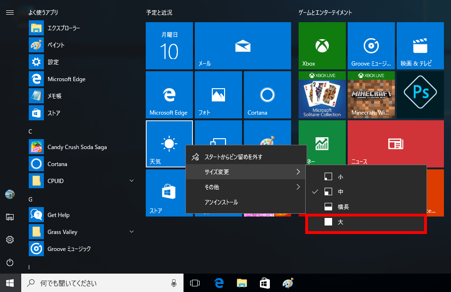Open the Xbox tile
Viewport: 451px width, 292px height.
[322, 46]
